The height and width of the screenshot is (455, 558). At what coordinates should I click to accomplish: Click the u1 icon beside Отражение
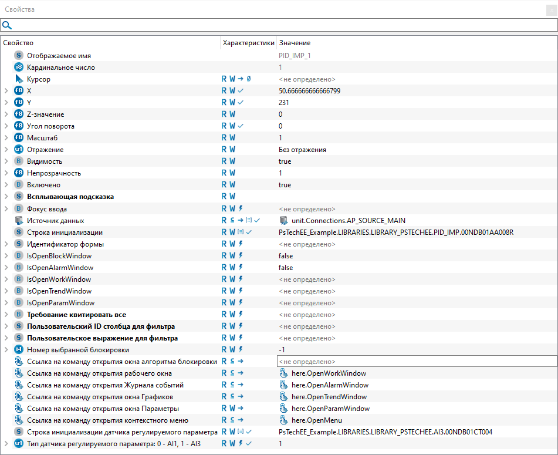coord(19,150)
